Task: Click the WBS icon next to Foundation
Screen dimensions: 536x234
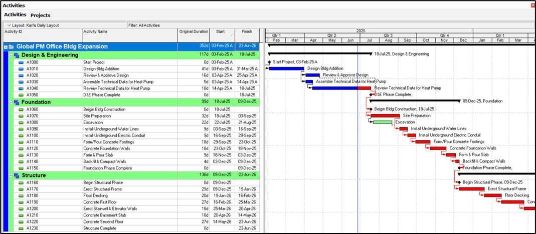Action: pos(16,102)
